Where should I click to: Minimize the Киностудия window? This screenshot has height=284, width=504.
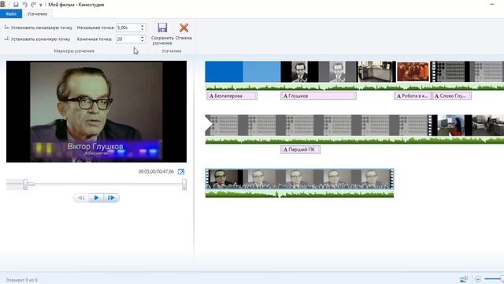click(492, 5)
